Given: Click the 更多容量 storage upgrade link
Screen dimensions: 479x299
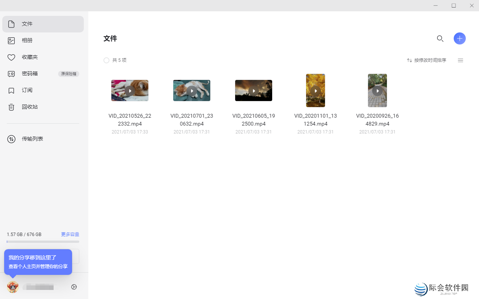Looking at the screenshot, I should (x=70, y=234).
